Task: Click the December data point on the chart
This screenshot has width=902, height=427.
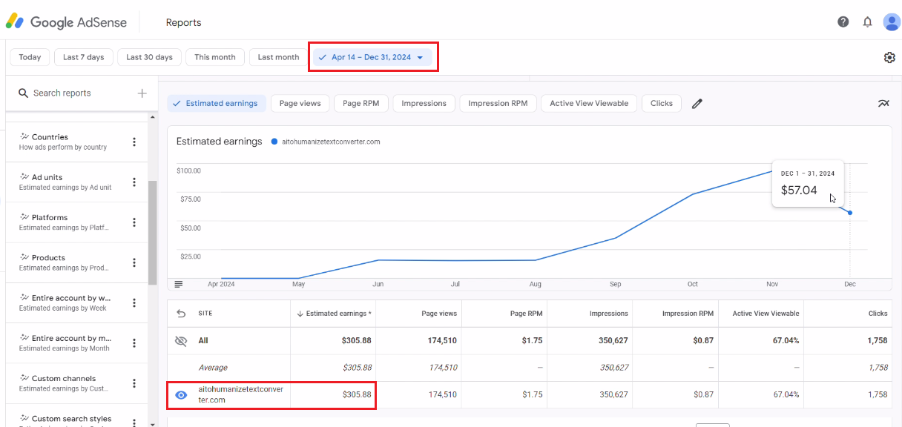Action: [850, 213]
